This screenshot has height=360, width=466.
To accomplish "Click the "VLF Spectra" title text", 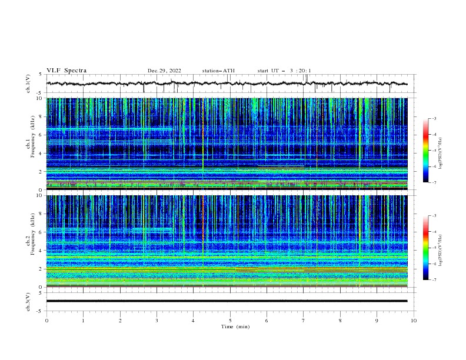I will click(66, 71).
